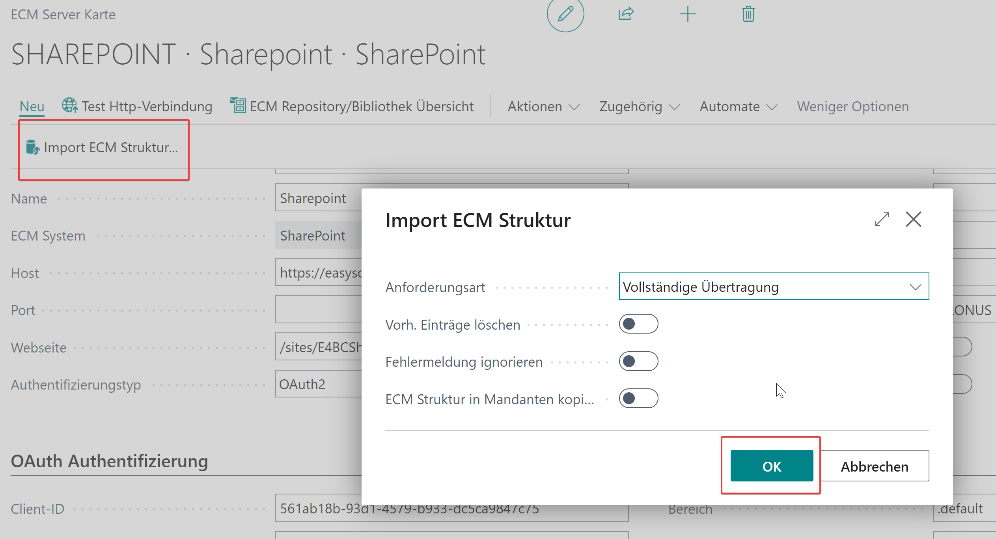Click the Test Http-Verbindung globe icon

[69, 106]
